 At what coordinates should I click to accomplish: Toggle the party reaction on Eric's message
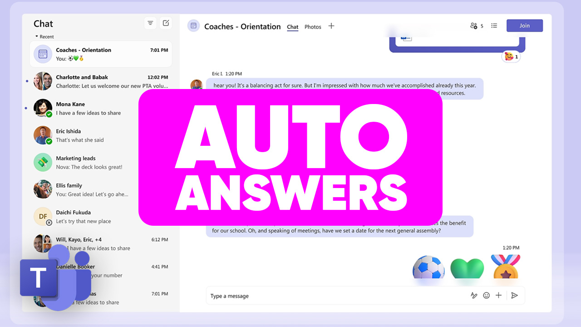click(x=510, y=56)
